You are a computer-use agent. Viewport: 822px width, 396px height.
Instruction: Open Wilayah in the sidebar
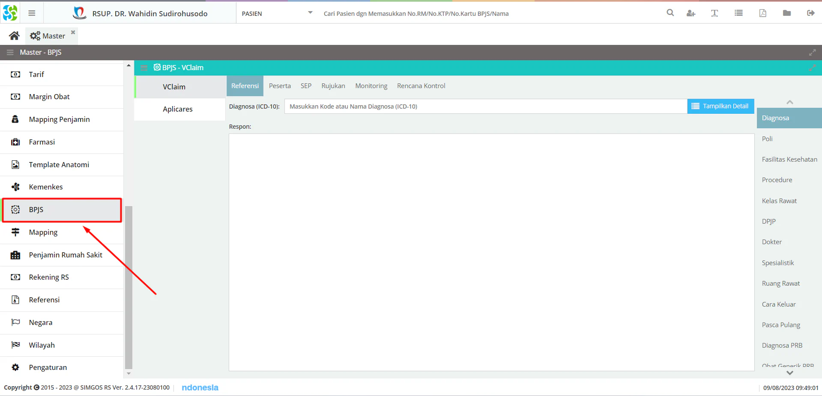coord(62,345)
